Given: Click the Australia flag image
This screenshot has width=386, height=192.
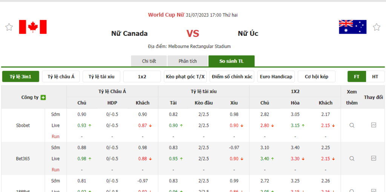Looking at the screenshot, I should (352, 27).
